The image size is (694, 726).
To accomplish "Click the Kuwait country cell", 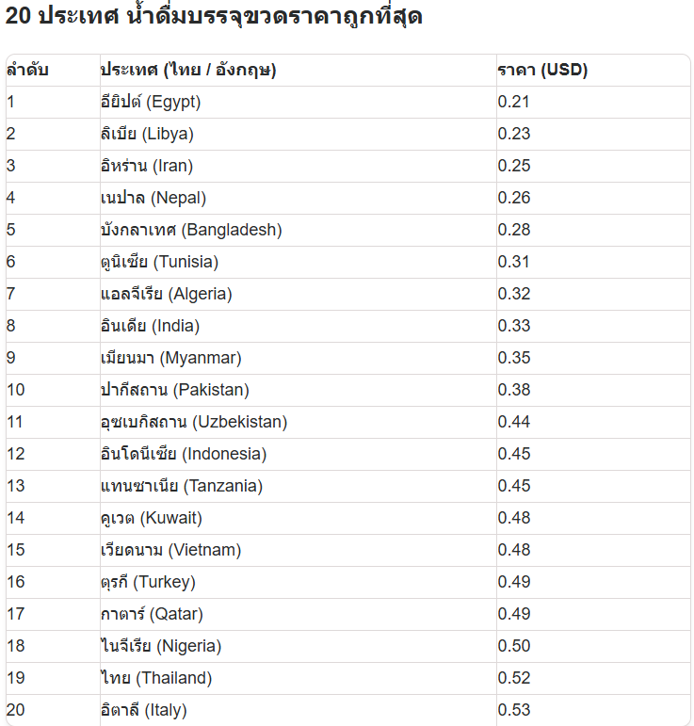I will [299, 518].
